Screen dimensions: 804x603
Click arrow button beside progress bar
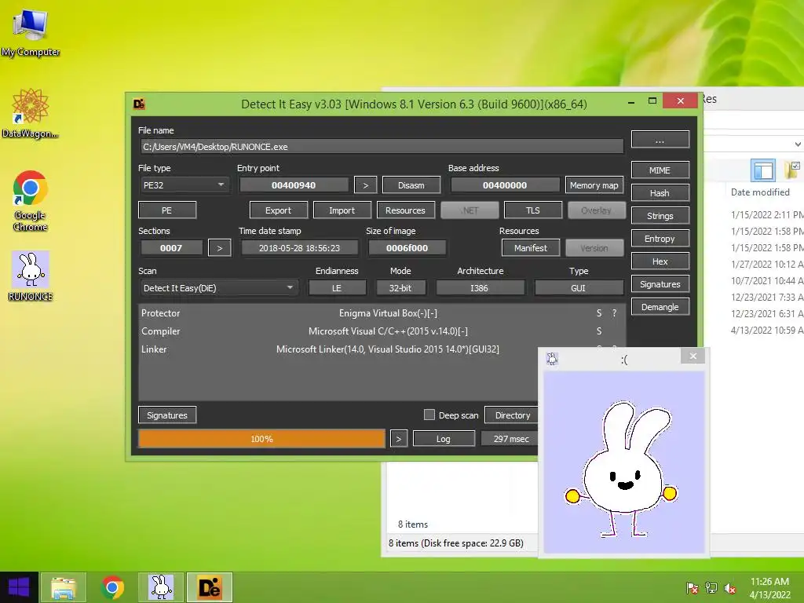(398, 439)
